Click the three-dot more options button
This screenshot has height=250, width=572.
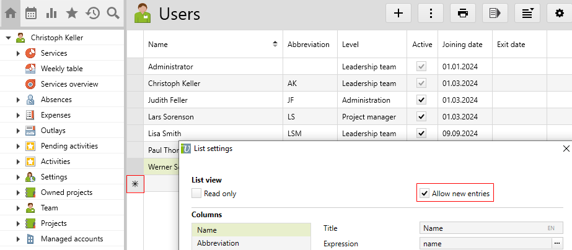click(430, 13)
